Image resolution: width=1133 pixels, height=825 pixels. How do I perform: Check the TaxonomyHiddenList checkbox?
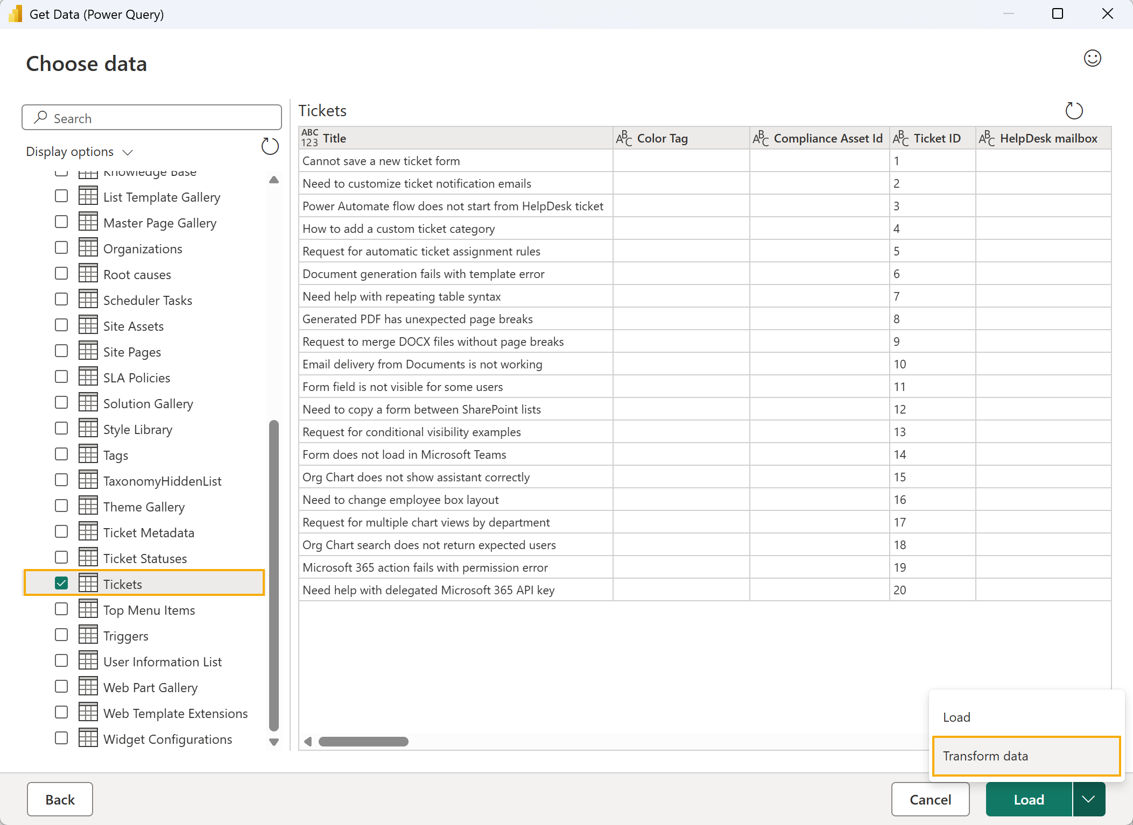click(61, 480)
